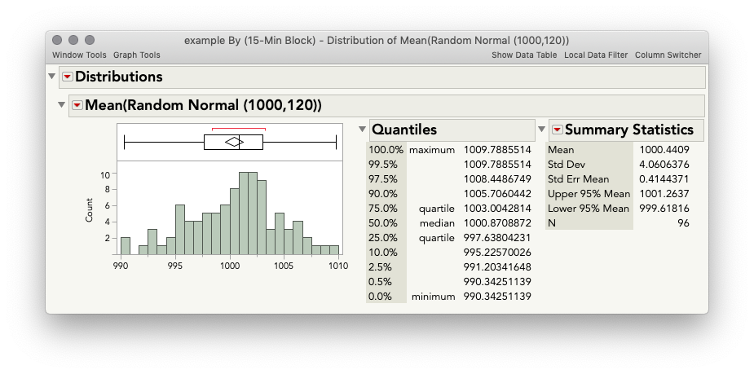
Task: Collapse the Distributions outline with its gray triangle
Action: (x=52, y=77)
